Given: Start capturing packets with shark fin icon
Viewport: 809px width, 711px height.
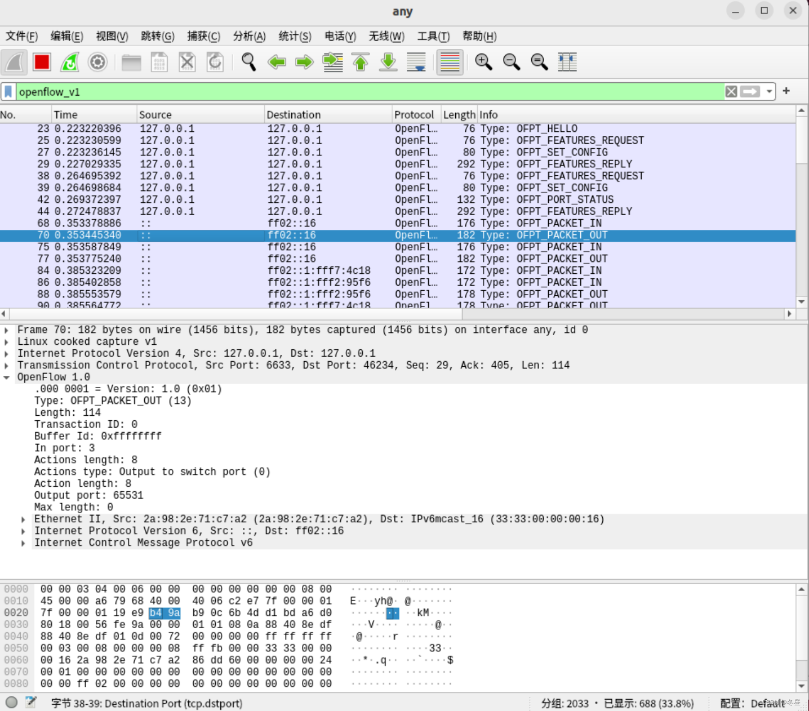Looking at the screenshot, I should 15,62.
